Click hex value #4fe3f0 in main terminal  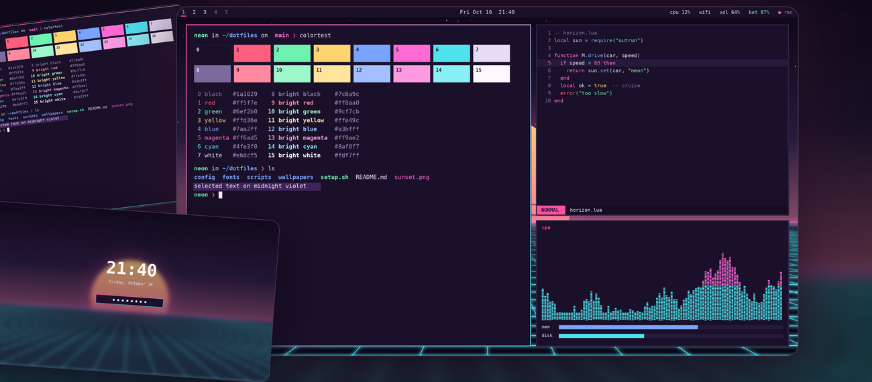point(245,147)
